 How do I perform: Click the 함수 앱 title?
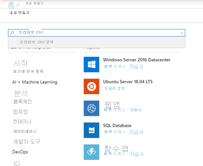tap(116, 148)
